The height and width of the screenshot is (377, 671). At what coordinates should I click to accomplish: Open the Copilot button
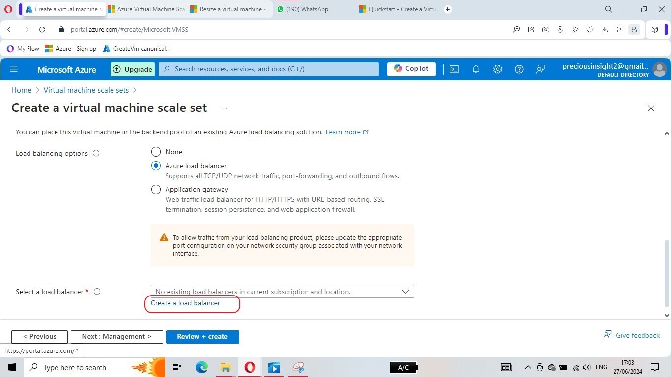pyautogui.click(x=411, y=69)
